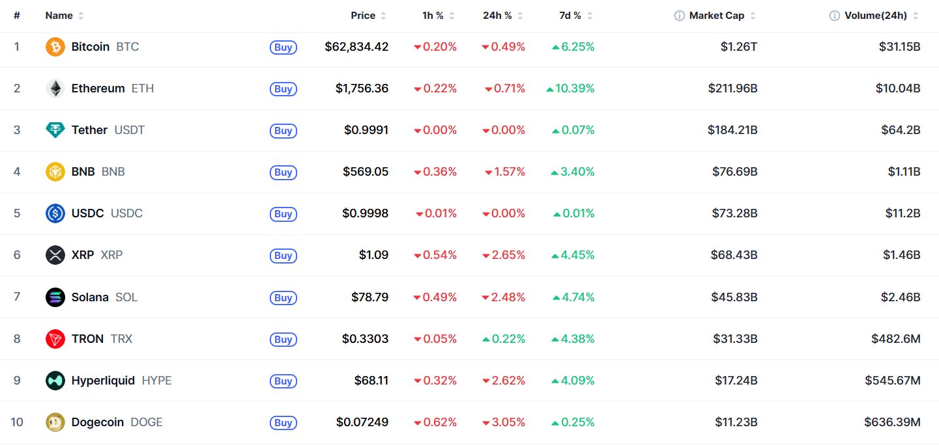Image resolution: width=939 pixels, height=447 pixels.
Task: Click the Ethereum diamond logo icon
Action: [x=55, y=88]
